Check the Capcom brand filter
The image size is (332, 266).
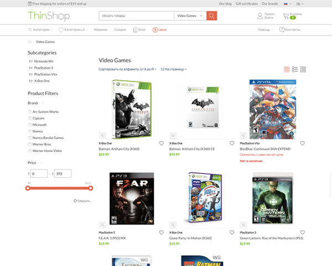[x=30, y=118]
